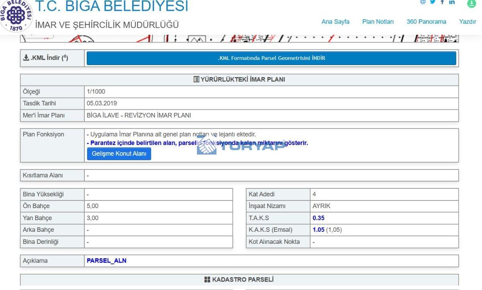Open the Twitter social icon

point(433,2)
